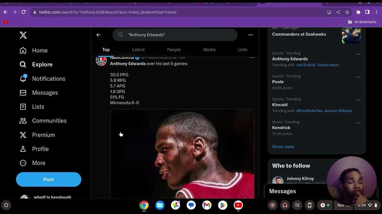This screenshot has width=382, height=214.
Task: Open Messages from the left sidebar
Action: tap(39, 93)
